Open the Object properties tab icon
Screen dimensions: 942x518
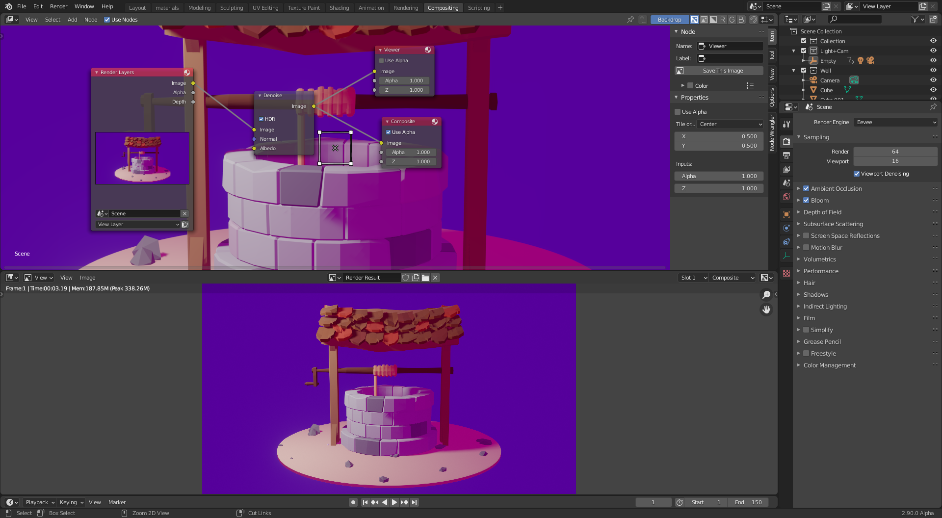click(x=786, y=214)
